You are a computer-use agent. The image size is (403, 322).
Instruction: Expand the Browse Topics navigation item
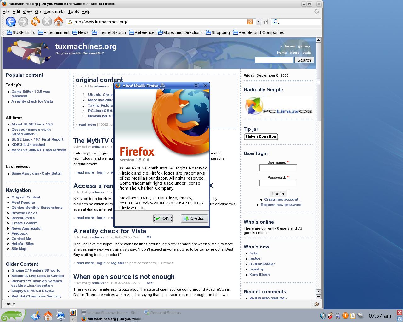[24, 213]
